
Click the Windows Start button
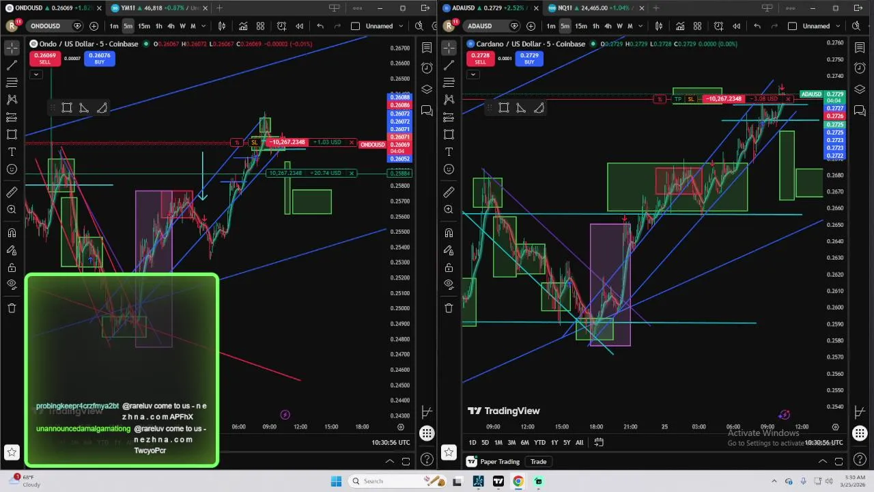pyautogui.click(x=336, y=481)
